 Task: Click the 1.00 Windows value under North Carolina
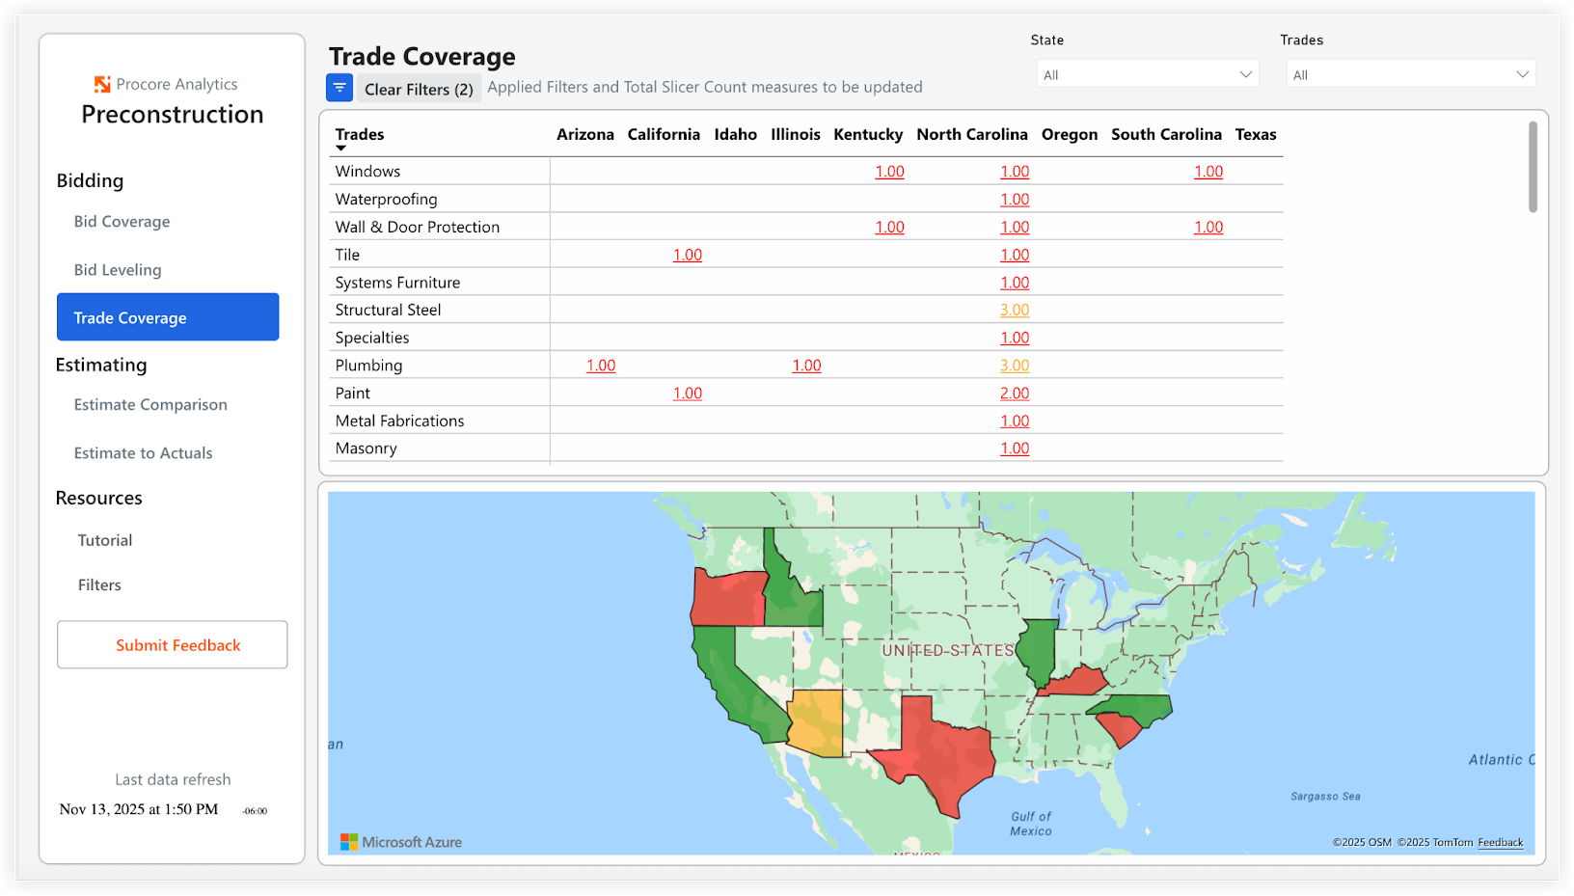tap(1015, 171)
